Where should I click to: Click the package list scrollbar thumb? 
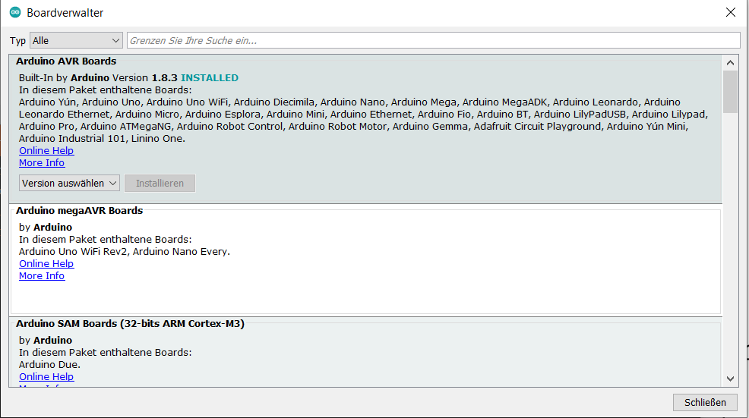tap(730, 91)
